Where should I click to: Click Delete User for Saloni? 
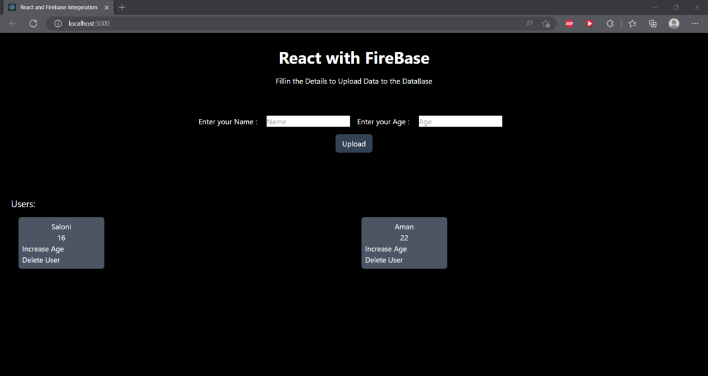tap(41, 260)
